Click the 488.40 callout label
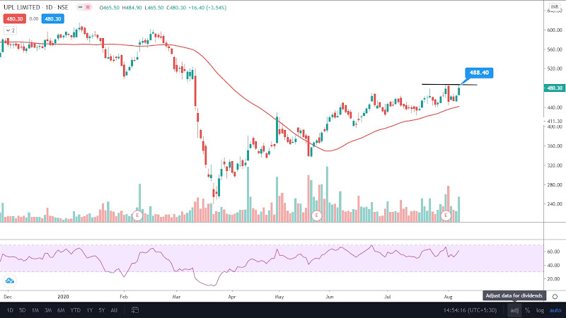Image resolution: width=566 pixels, height=318 pixels. point(479,73)
